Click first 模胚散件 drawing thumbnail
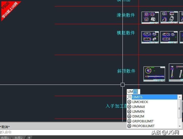The width and height of the screenshot is (183, 139). click(x=150, y=37)
